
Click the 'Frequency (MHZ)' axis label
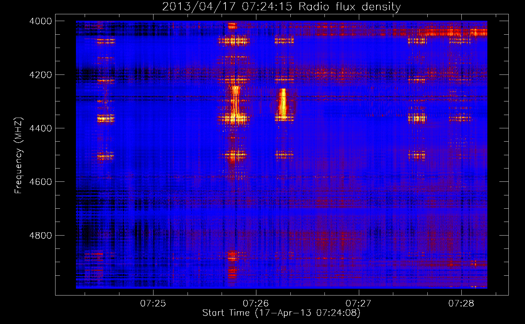(x=18, y=156)
